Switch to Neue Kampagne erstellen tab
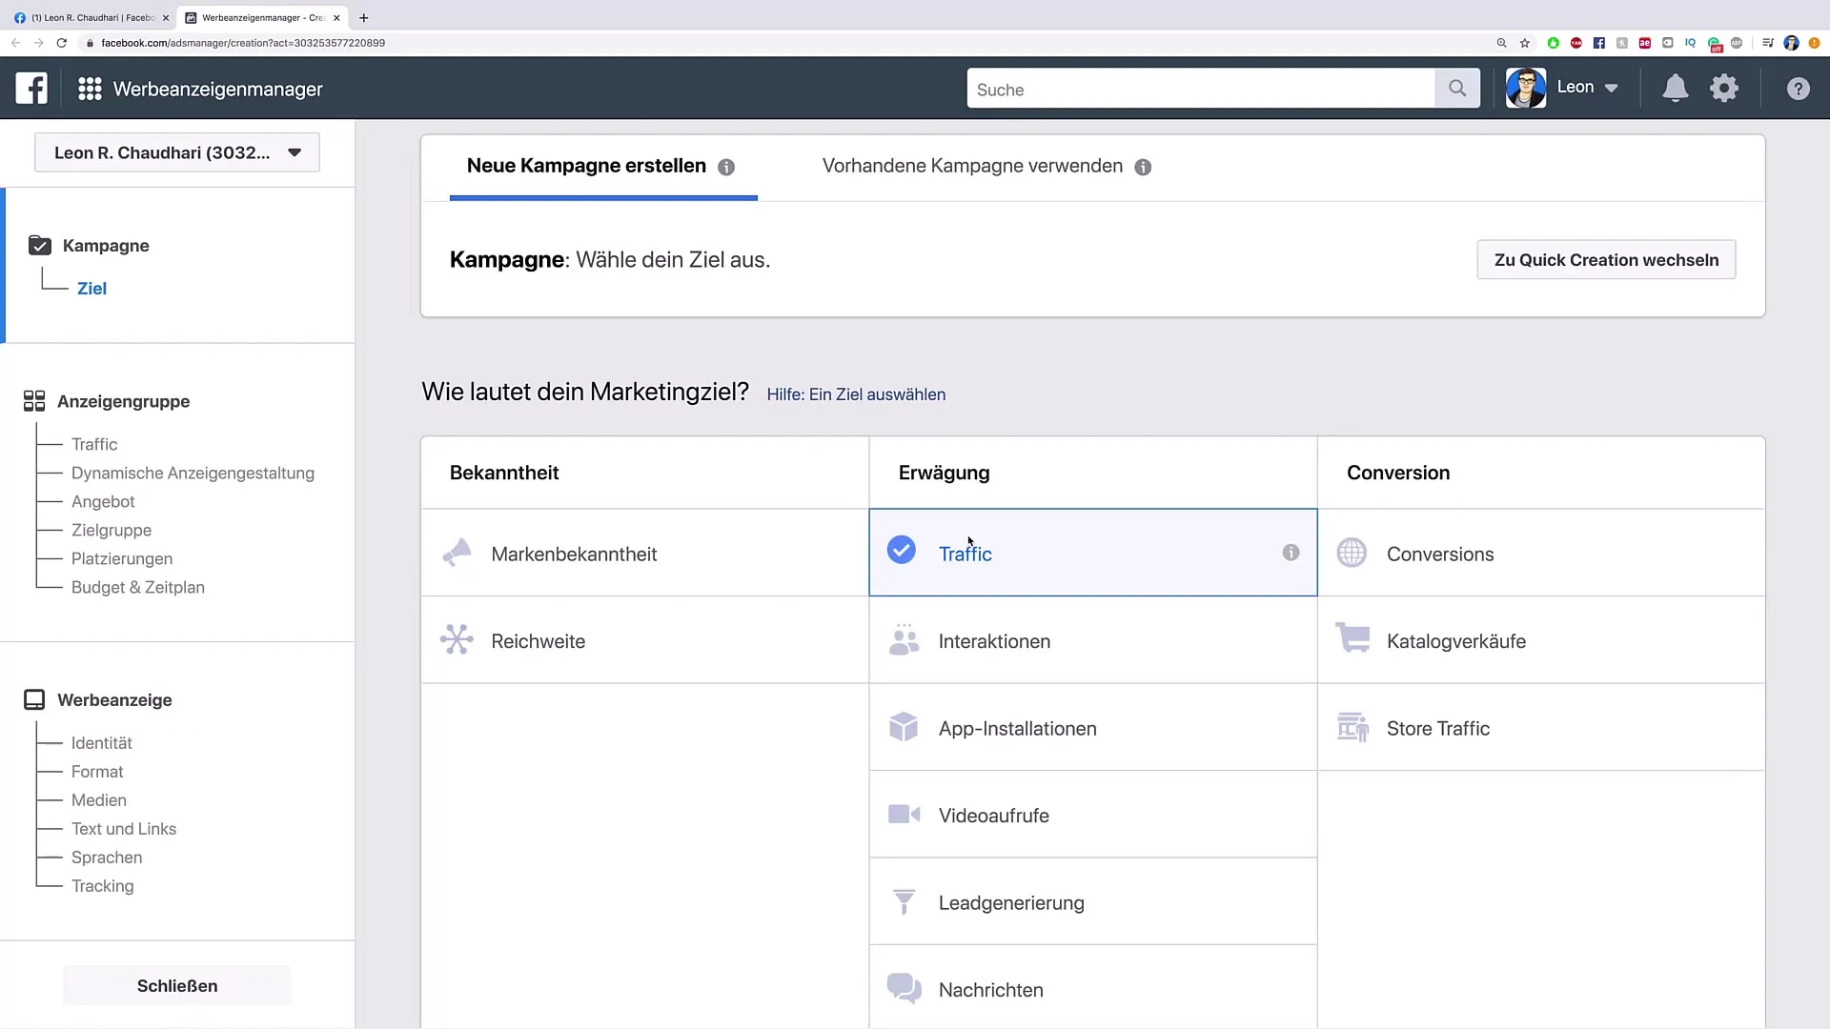1830x1029 pixels. point(586,165)
